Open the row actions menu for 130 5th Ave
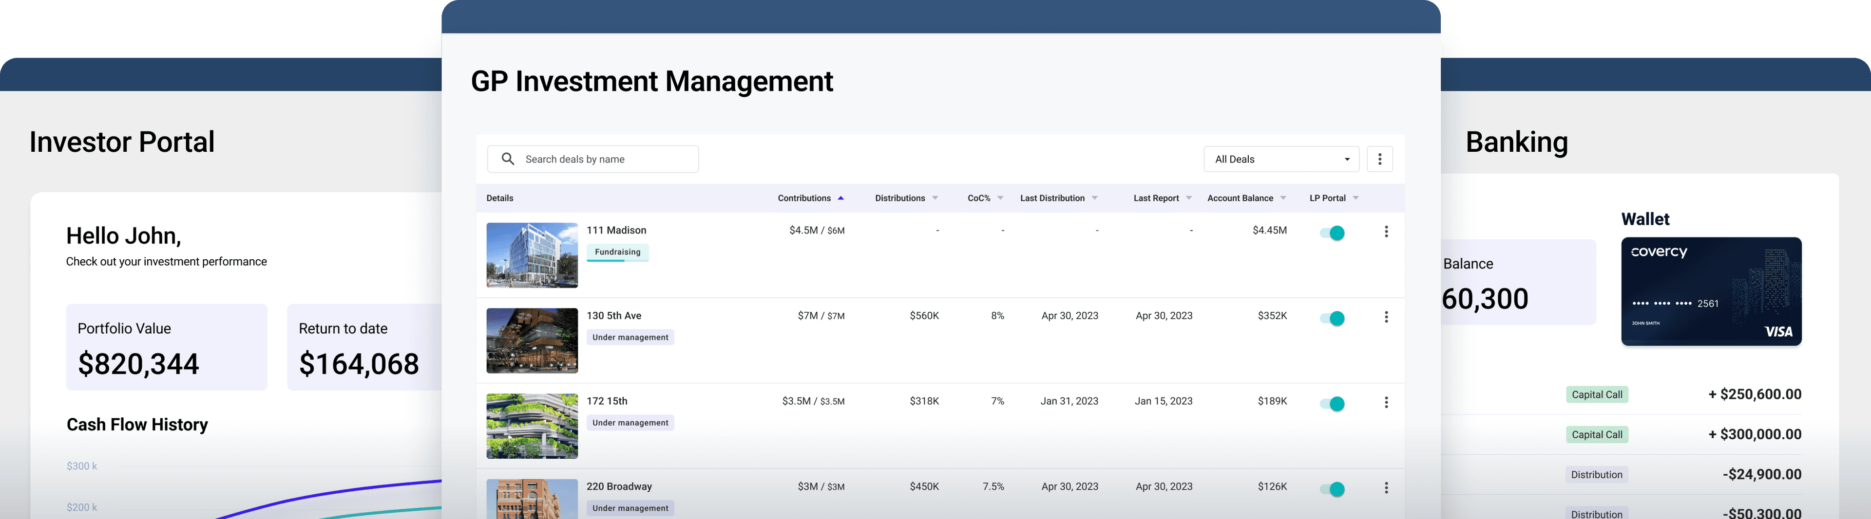The width and height of the screenshot is (1871, 519). [x=1387, y=317]
